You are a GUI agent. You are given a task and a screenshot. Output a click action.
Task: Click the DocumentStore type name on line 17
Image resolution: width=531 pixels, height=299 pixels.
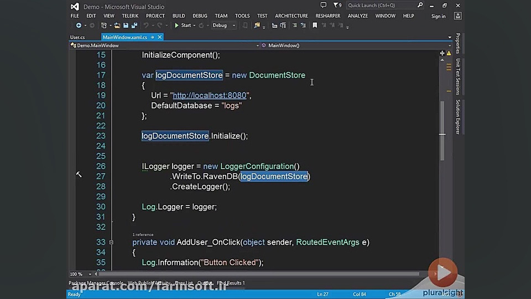pyautogui.click(x=277, y=75)
